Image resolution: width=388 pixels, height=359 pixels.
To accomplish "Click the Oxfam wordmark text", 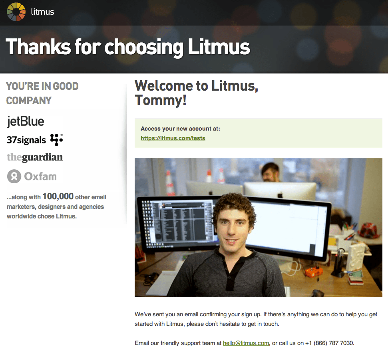I will (40, 177).
